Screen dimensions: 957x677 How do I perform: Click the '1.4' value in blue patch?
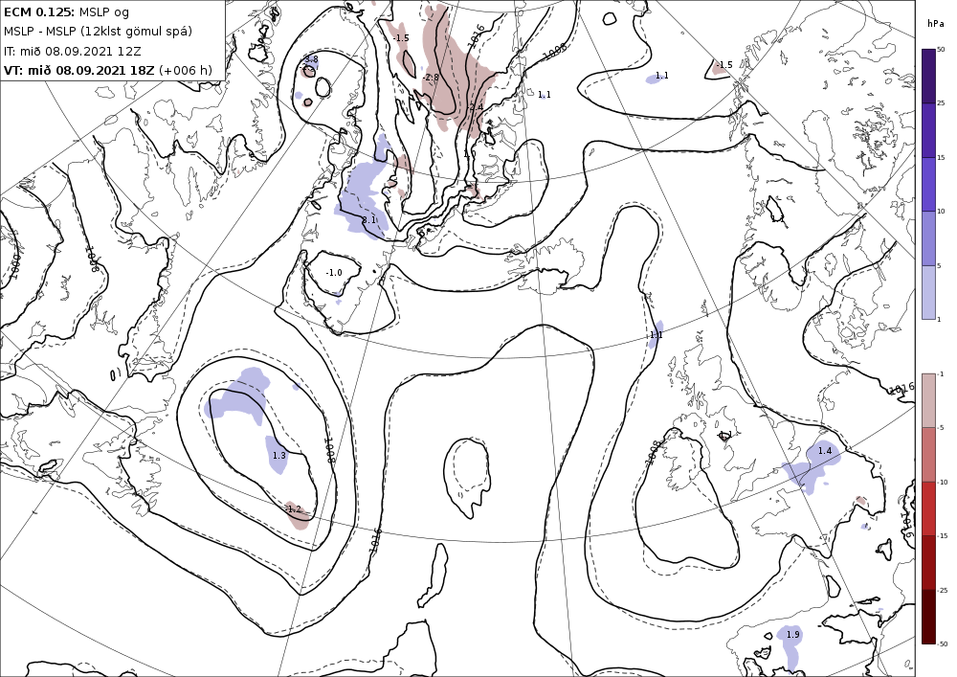pos(825,450)
